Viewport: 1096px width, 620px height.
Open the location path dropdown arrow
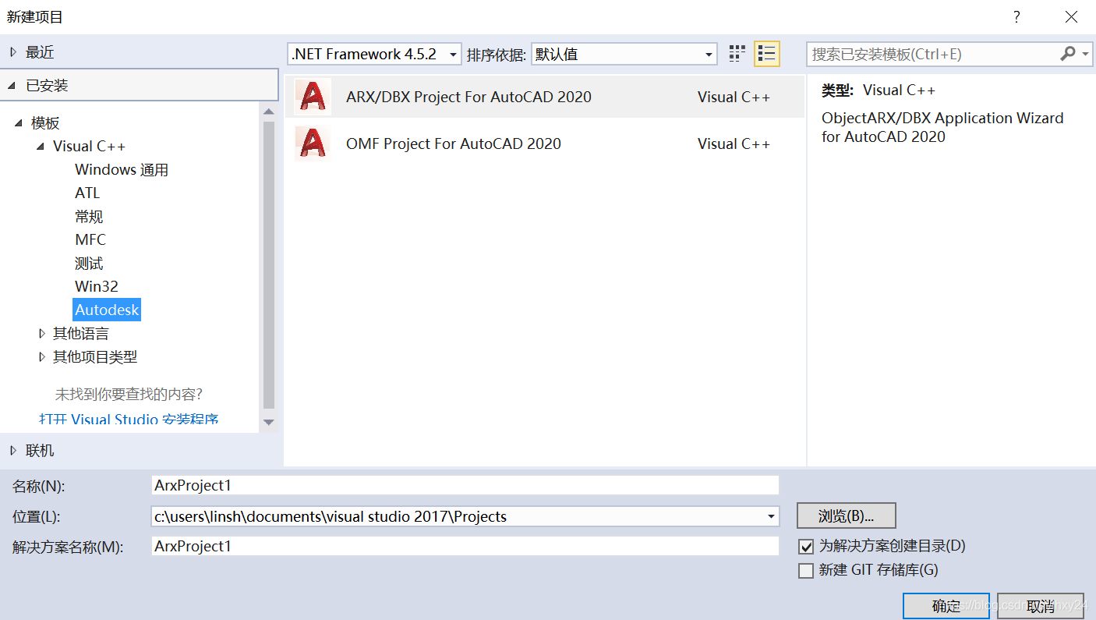pos(771,516)
